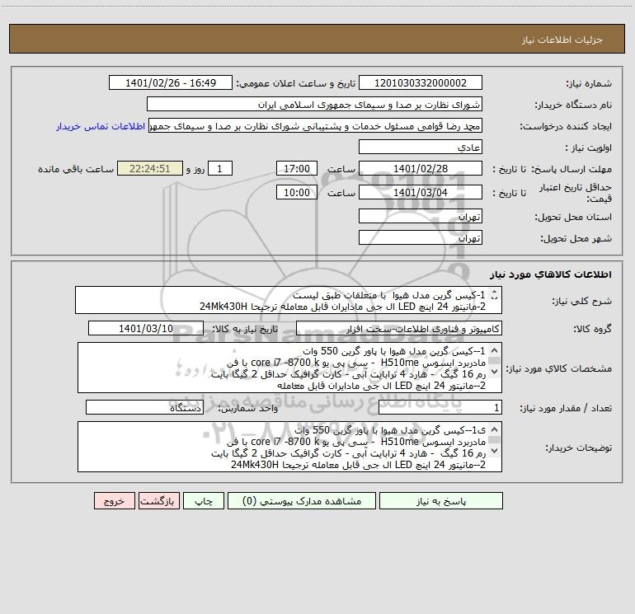Click the 'بازگشت' back button
Screen dimensions: 635x614
(x=158, y=501)
